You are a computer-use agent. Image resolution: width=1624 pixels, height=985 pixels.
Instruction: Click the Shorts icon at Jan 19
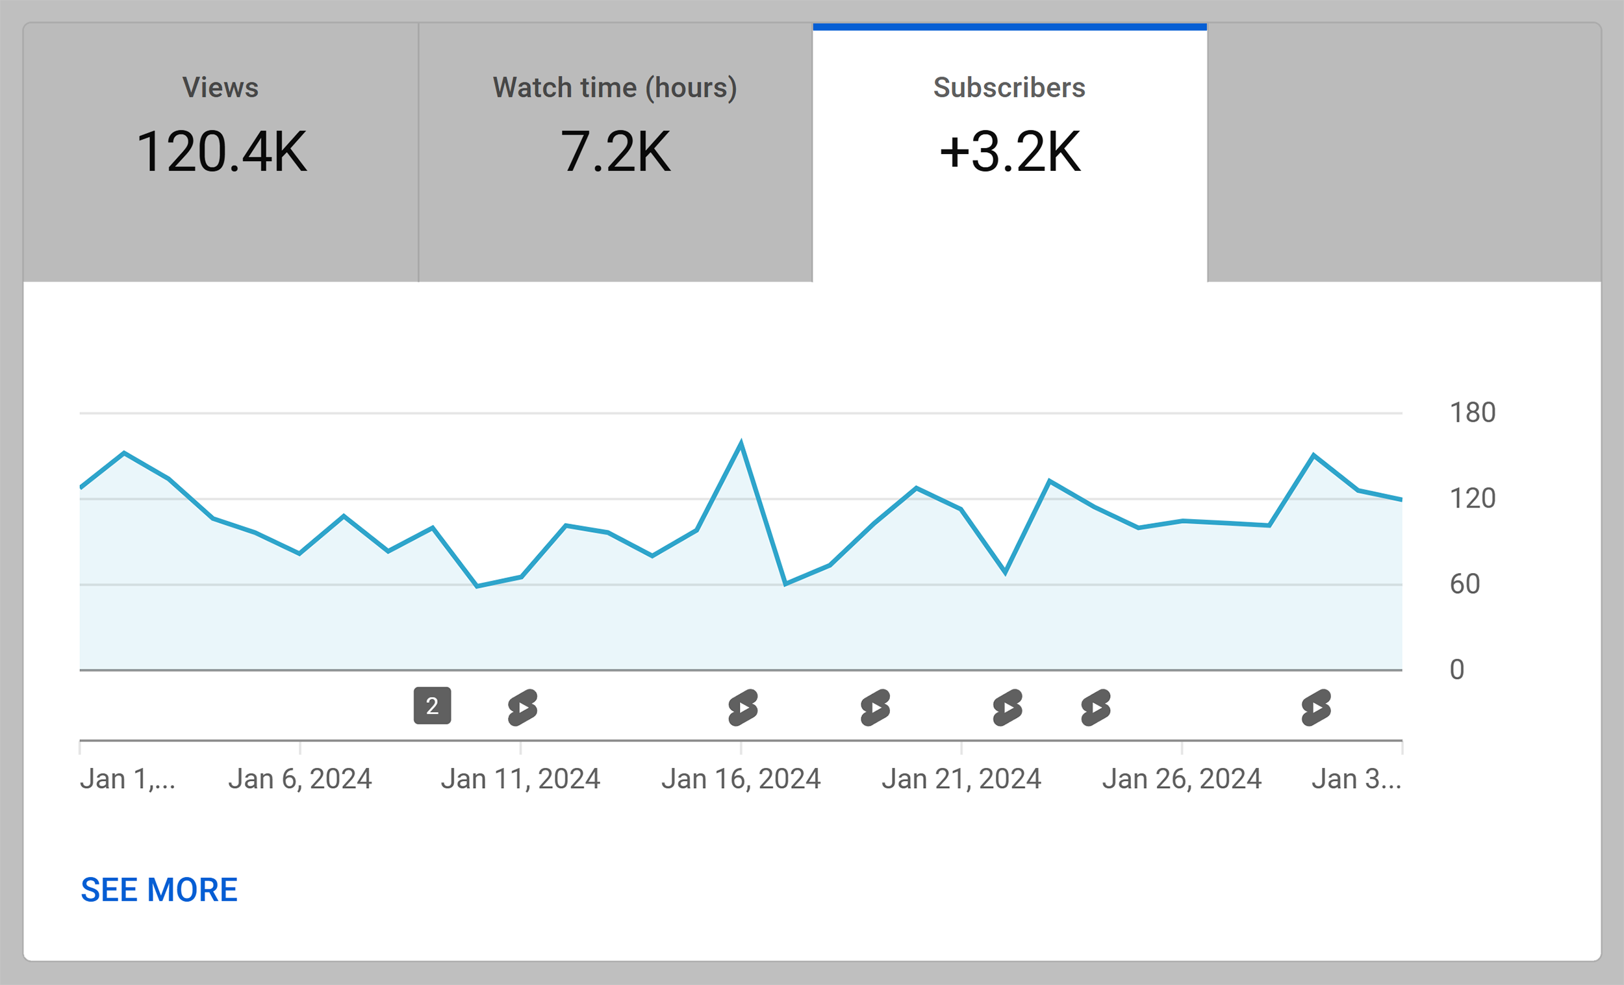click(875, 708)
